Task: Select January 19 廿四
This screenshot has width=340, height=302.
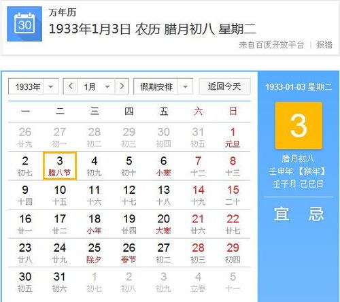Action: [129, 224]
